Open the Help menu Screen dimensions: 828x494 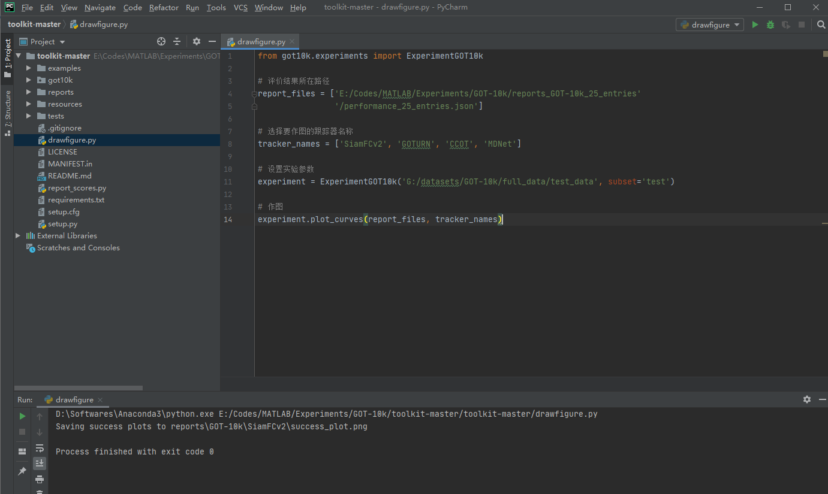pyautogui.click(x=298, y=7)
